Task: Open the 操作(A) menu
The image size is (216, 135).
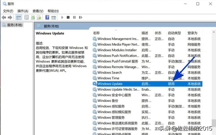Action: [x=23, y=11]
